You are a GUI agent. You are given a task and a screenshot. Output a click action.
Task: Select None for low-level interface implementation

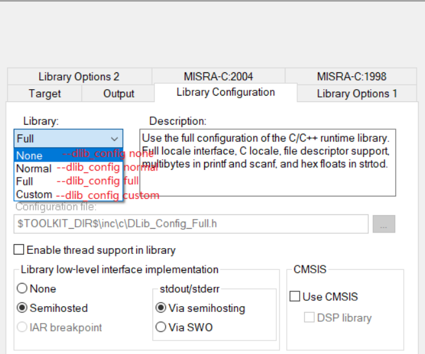pos(23,289)
